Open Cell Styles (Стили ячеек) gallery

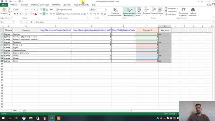coord(139,12)
